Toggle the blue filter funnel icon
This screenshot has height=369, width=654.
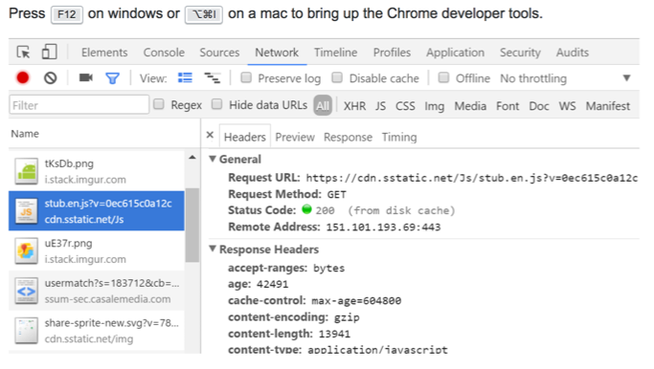tap(112, 78)
